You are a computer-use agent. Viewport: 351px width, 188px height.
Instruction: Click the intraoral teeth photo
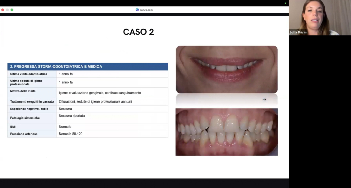(x=227, y=132)
